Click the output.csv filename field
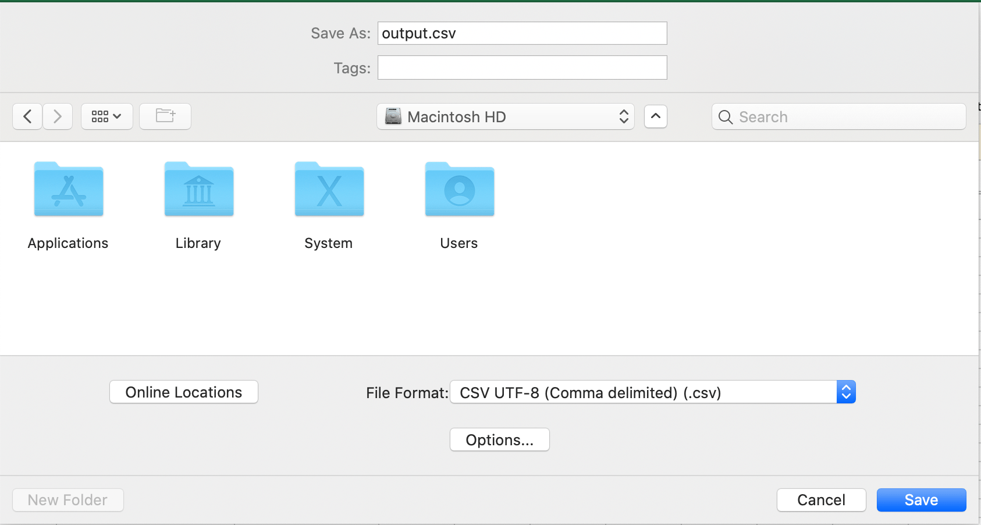 coord(521,33)
